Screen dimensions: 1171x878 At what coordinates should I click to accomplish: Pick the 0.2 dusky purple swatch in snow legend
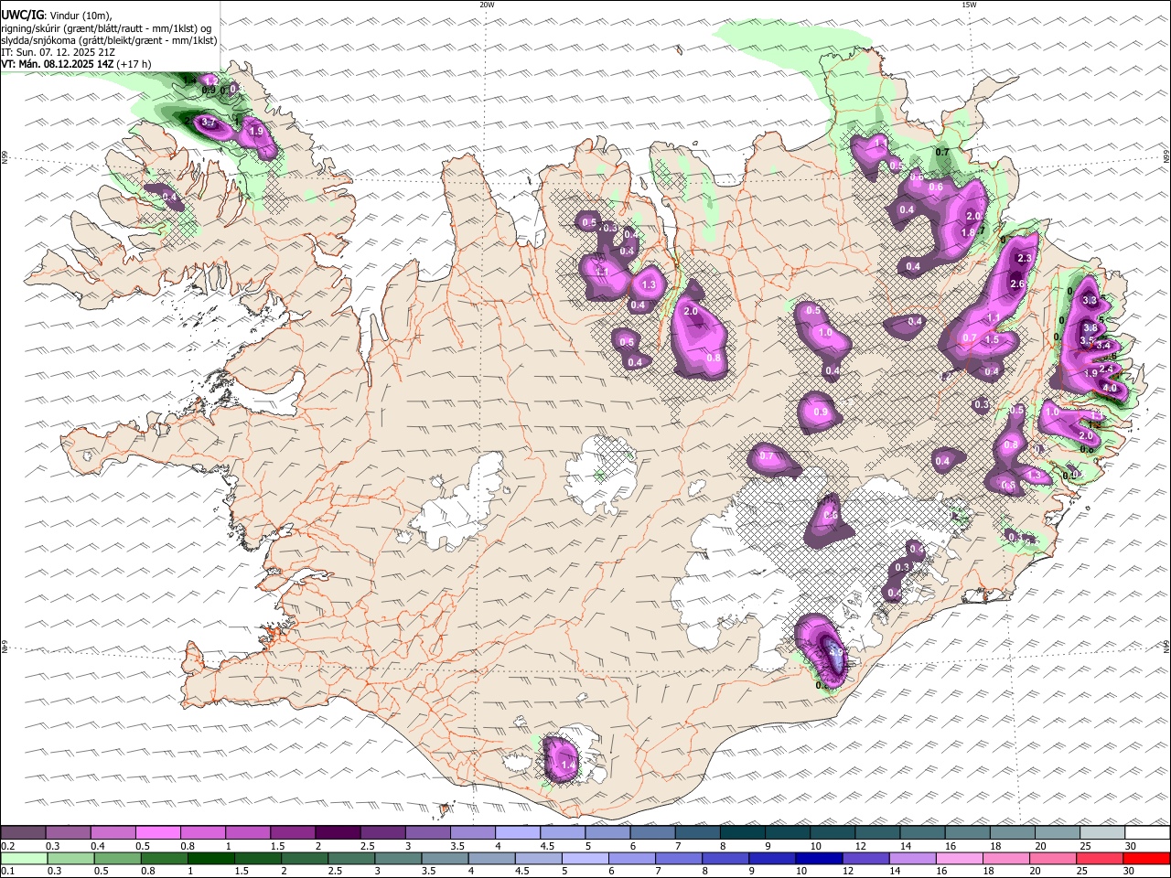click(24, 833)
